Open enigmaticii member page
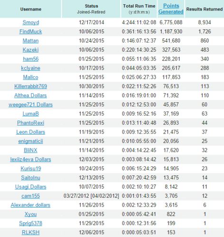The width and height of the screenshot is (224, 237). pyautogui.click(x=31, y=141)
